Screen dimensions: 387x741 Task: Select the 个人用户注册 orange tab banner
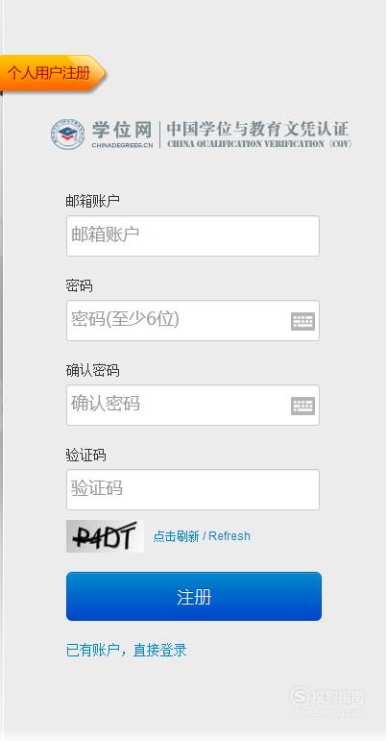click(x=52, y=73)
